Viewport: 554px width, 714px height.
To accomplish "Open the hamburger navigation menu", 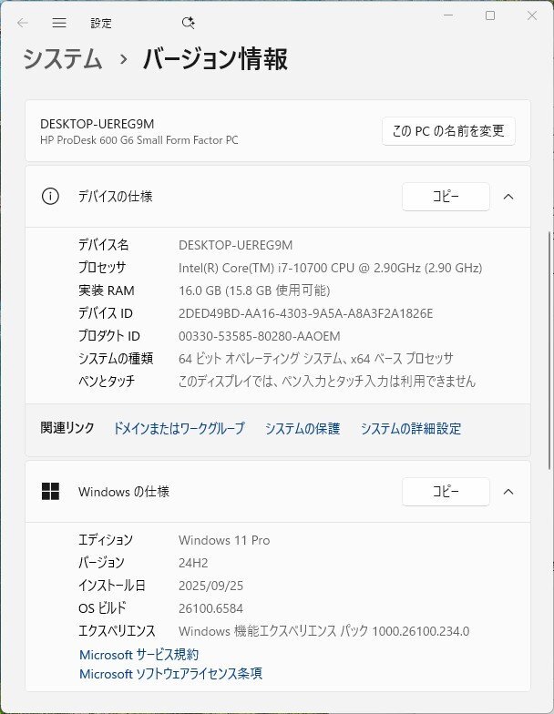I will tap(59, 23).
